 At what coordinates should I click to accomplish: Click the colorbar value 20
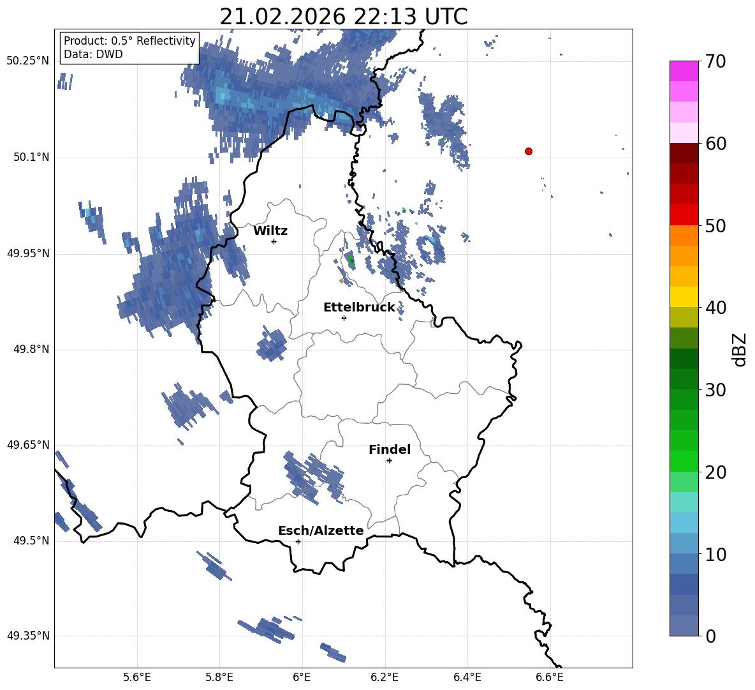pyautogui.click(x=715, y=472)
